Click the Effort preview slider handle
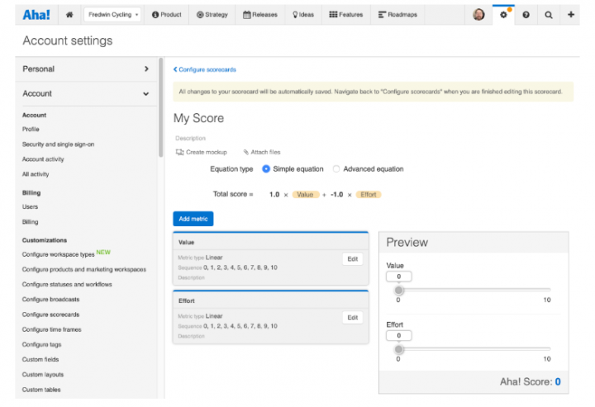The width and height of the screenshot is (595, 407). click(x=399, y=349)
